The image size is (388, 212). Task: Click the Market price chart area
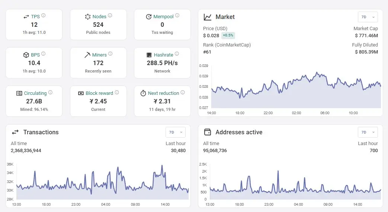pos(296,90)
